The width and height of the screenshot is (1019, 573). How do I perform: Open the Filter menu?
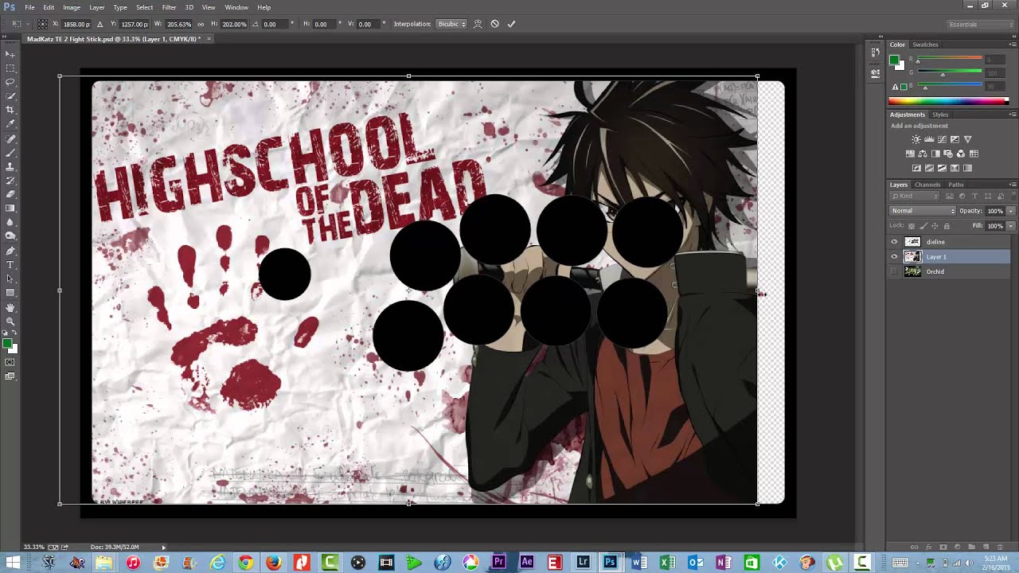(x=170, y=7)
